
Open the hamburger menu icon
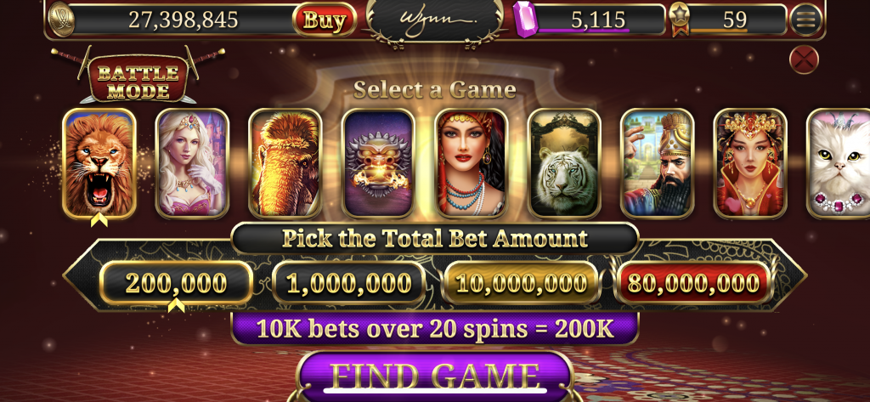click(805, 20)
